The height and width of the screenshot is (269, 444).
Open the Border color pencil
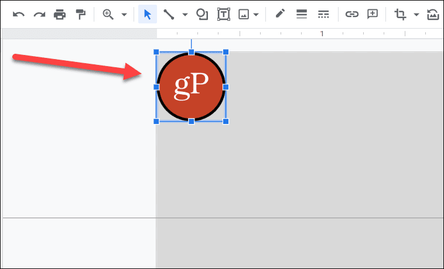280,13
